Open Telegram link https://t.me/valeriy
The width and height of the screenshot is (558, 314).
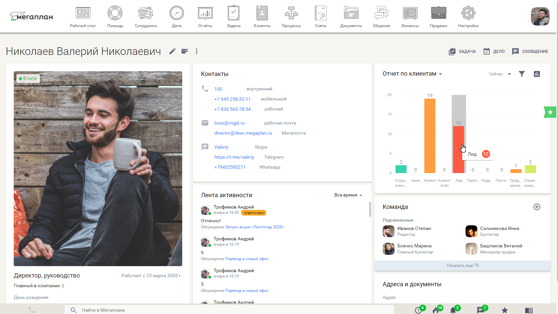coord(234,157)
